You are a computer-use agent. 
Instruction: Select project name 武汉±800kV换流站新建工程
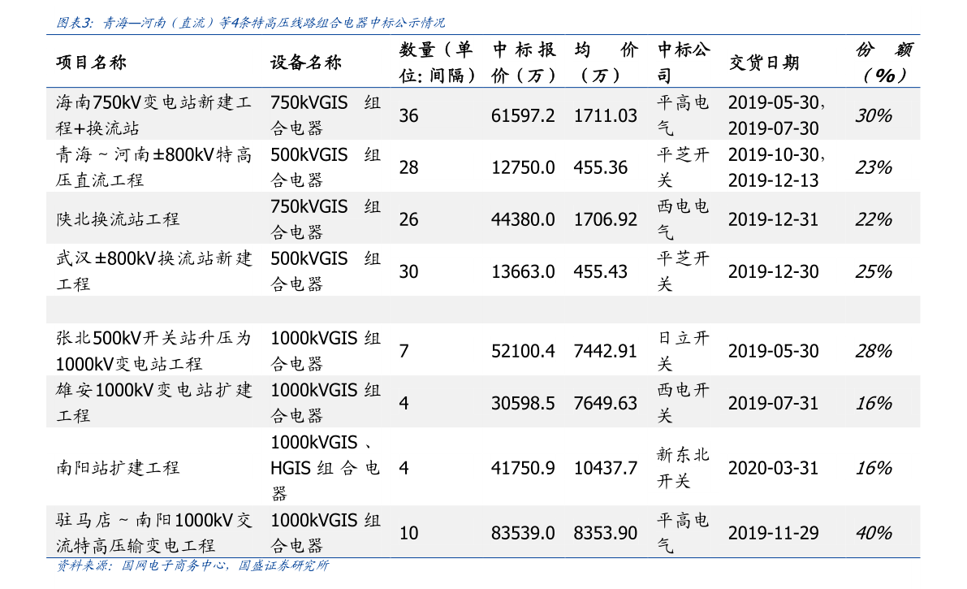[x=153, y=271]
